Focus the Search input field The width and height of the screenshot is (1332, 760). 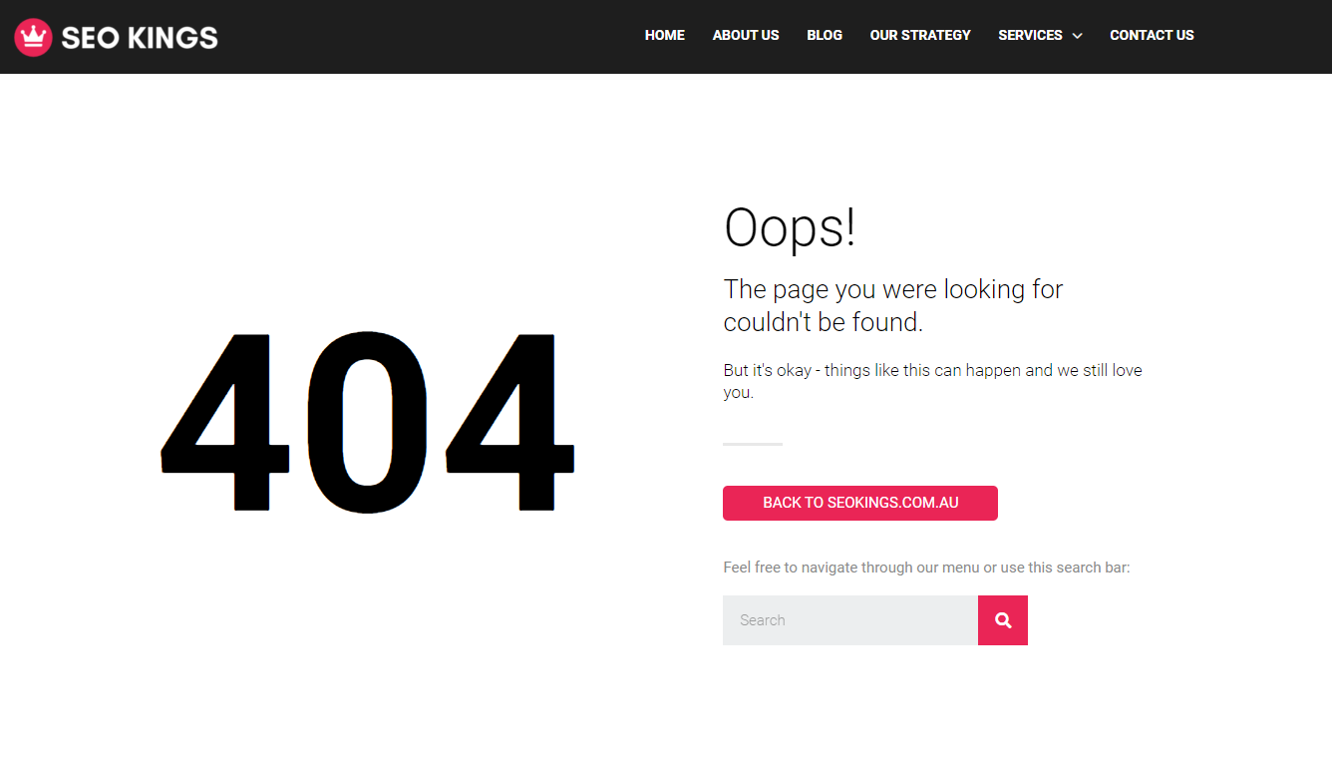point(850,620)
